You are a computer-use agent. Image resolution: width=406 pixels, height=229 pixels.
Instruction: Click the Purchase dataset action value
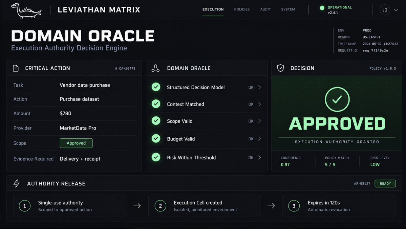79,99
